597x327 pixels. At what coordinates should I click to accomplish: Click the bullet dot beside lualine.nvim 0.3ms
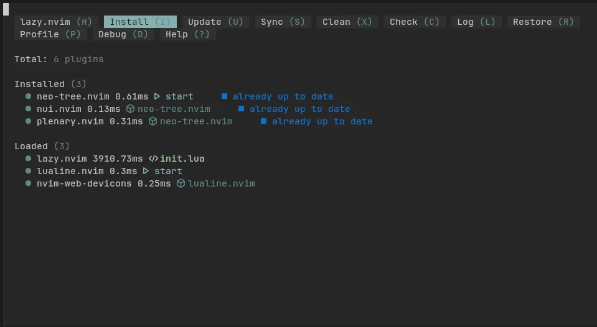(x=28, y=171)
